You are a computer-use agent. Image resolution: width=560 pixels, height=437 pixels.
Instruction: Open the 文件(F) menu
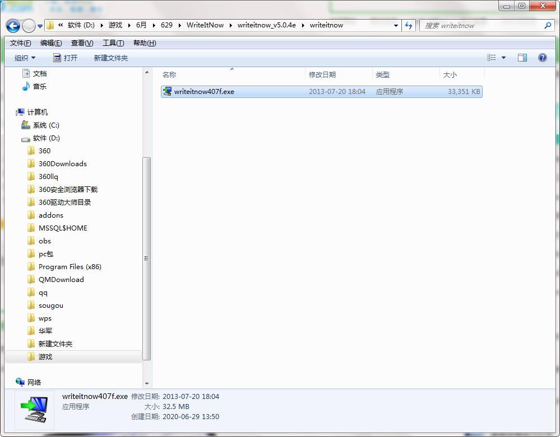(x=20, y=43)
